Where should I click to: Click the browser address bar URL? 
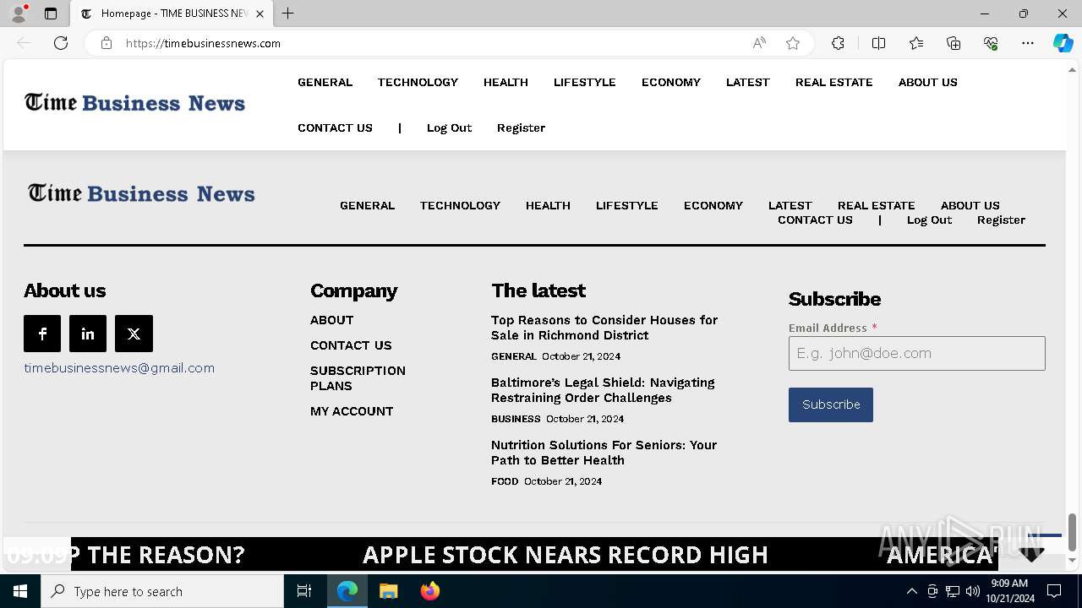click(203, 43)
